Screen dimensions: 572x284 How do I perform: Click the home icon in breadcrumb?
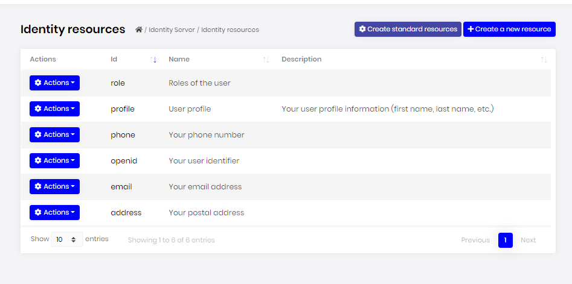139,30
